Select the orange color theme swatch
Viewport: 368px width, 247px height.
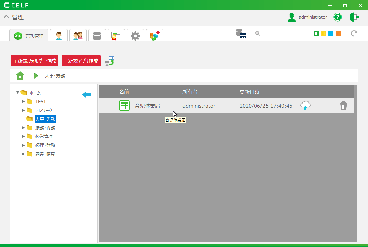point(338,34)
